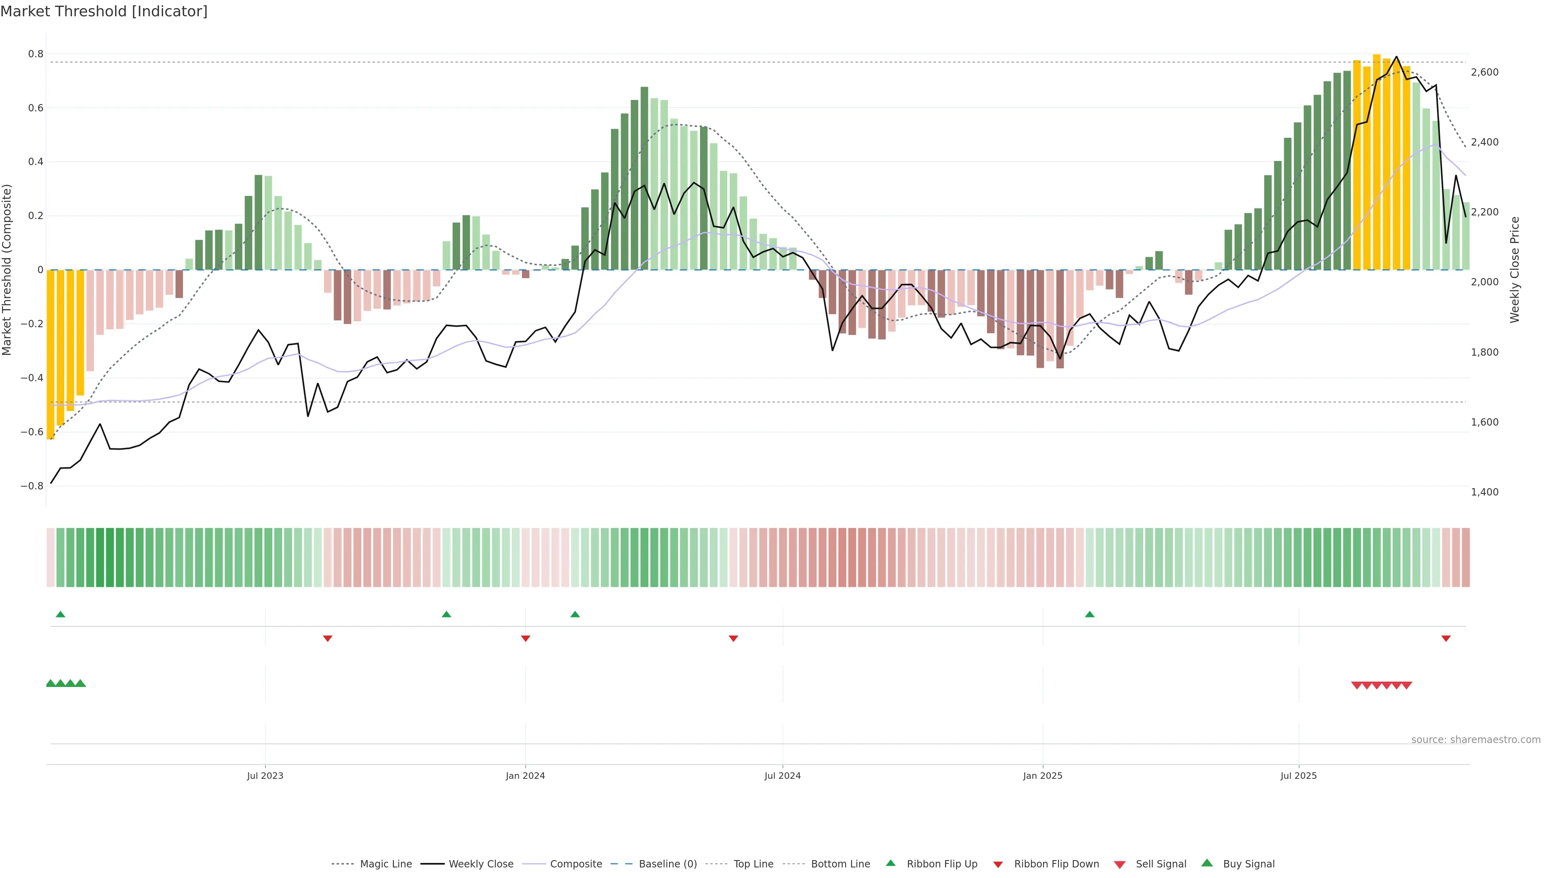Click the Ribbon Flip Down legend marker
1561x878 pixels.
[998, 865]
